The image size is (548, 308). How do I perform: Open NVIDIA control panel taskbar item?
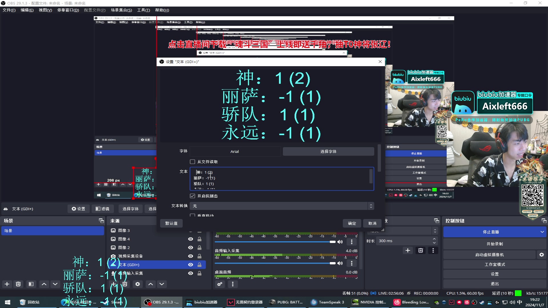click(x=369, y=302)
